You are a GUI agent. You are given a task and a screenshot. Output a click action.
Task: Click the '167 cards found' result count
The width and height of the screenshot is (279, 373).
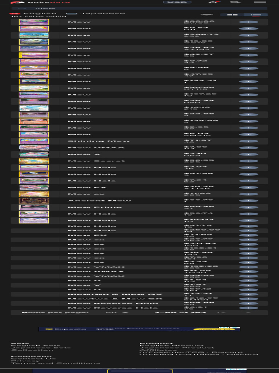coord(39,16)
